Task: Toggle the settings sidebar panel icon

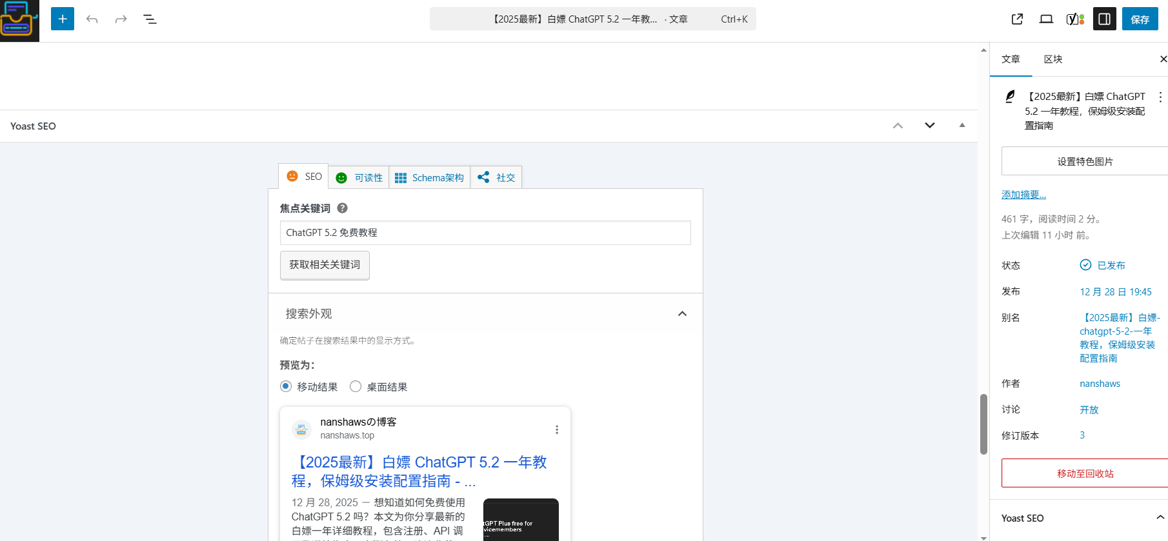Action: pyautogui.click(x=1104, y=19)
